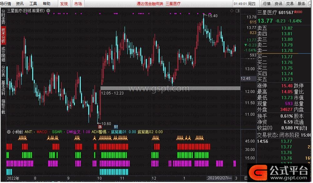Select the 分价表 sidebar tab
This screenshot has width=313, height=183.
tap(3, 71)
